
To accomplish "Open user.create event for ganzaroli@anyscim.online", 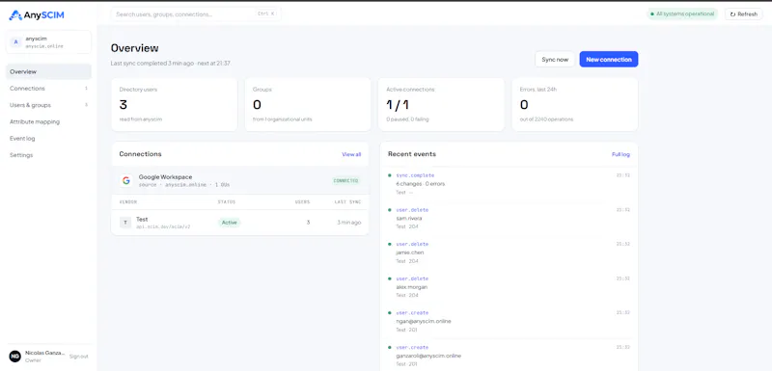I will point(509,356).
